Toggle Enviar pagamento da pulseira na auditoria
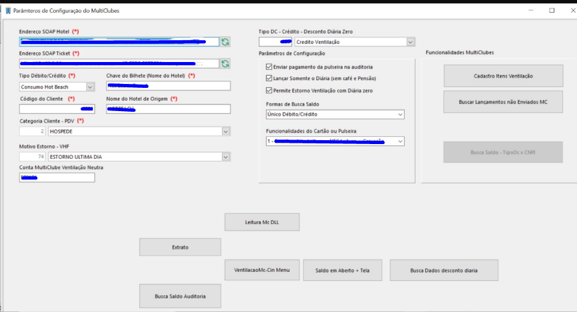This screenshot has width=577, height=312. coord(269,67)
